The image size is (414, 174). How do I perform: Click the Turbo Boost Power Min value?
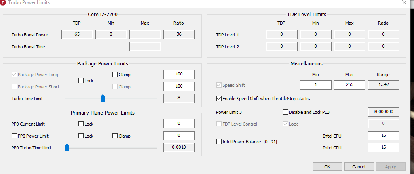pos(111,35)
